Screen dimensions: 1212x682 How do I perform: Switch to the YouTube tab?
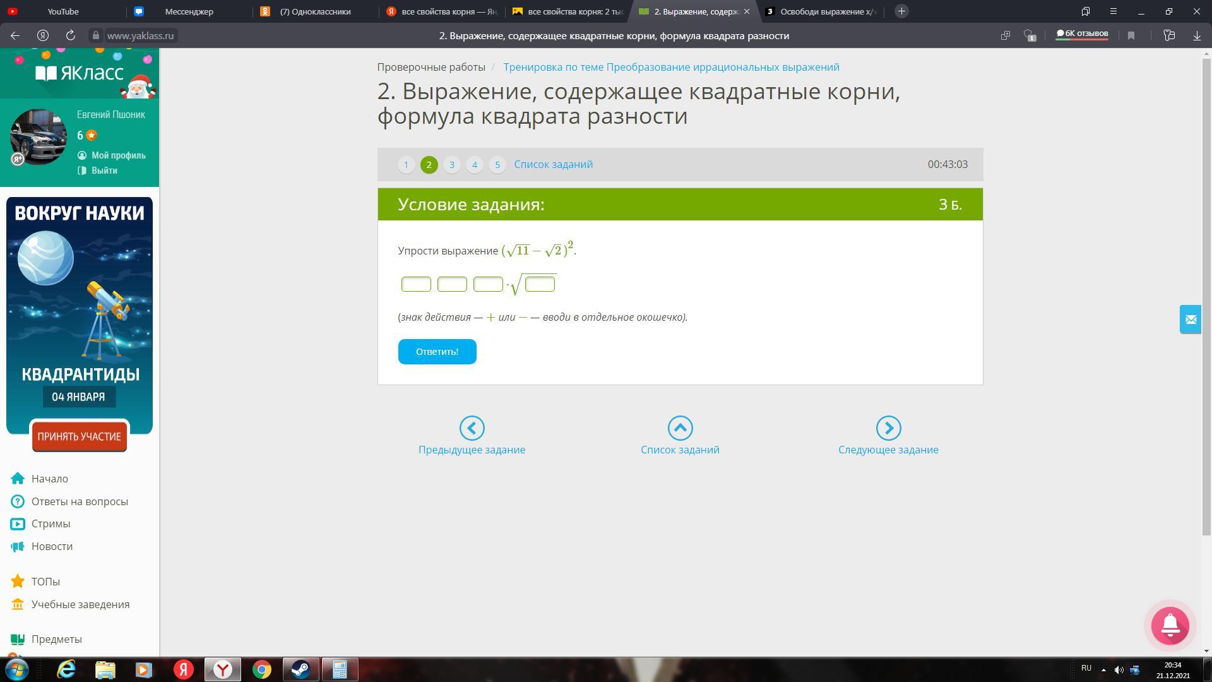coord(63,11)
